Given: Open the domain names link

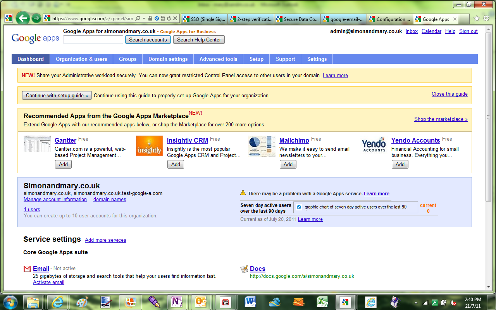Looking at the screenshot, I should pyautogui.click(x=110, y=199).
